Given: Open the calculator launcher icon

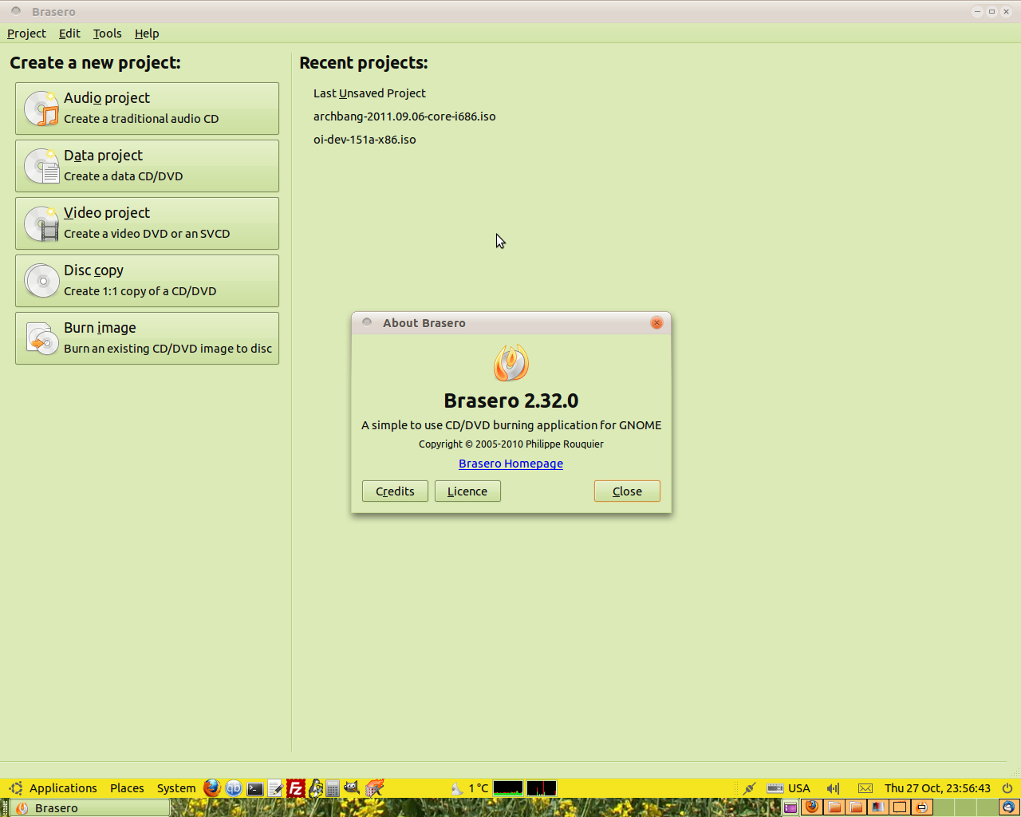Looking at the screenshot, I should (333, 788).
